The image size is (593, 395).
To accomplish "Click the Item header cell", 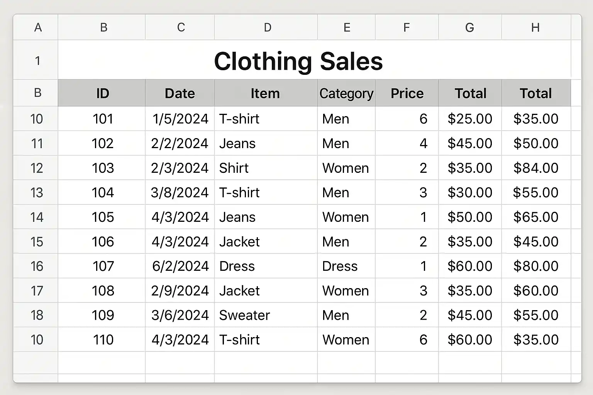I will pyautogui.click(x=265, y=93).
